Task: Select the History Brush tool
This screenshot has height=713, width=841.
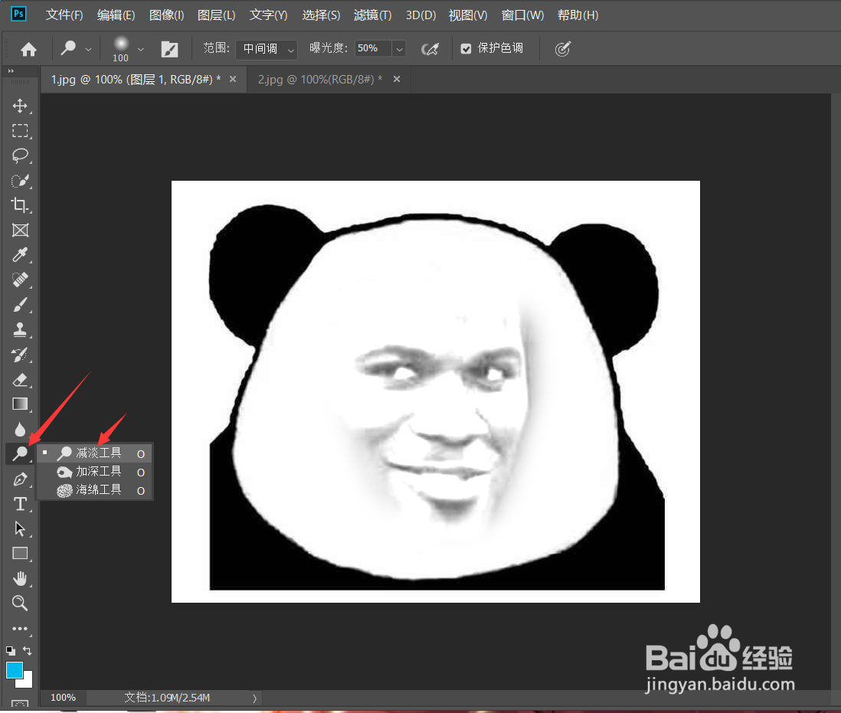Action: click(21, 355)
